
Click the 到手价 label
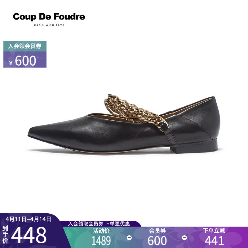[5, 235]
